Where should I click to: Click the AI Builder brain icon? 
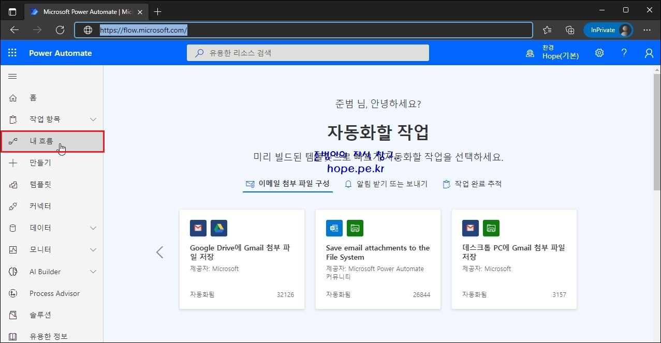coord(13,272)
